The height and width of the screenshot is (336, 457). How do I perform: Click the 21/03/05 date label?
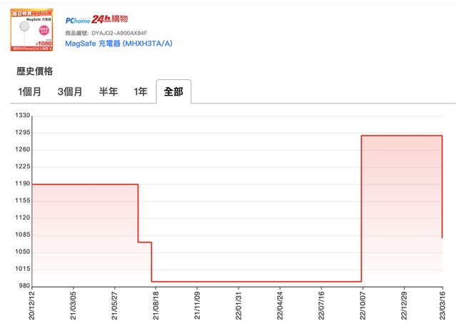pyautogui.click(x=73, y=305)
